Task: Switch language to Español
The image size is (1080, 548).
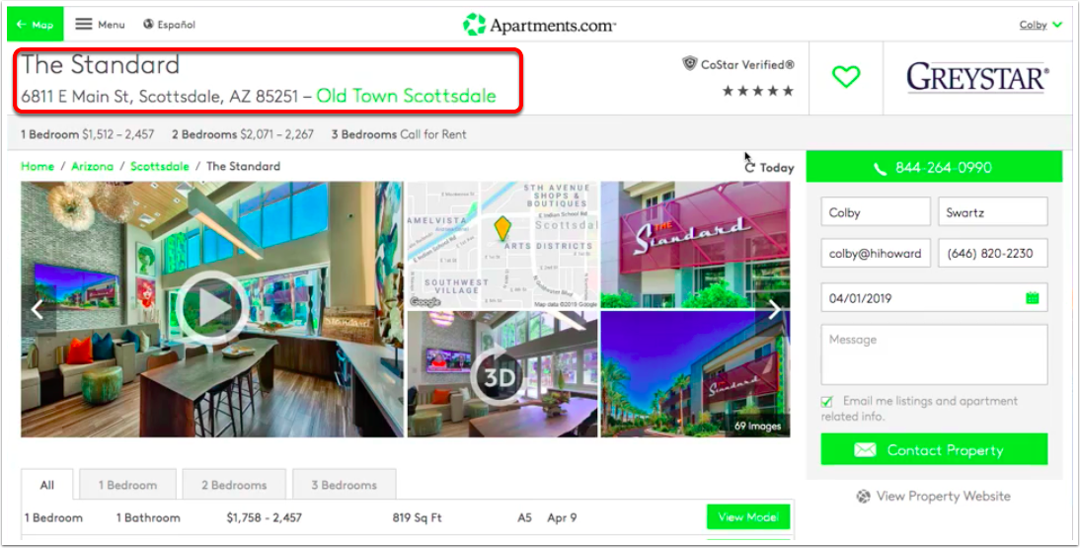Action: pyautogui.click(x=170, y=24)
